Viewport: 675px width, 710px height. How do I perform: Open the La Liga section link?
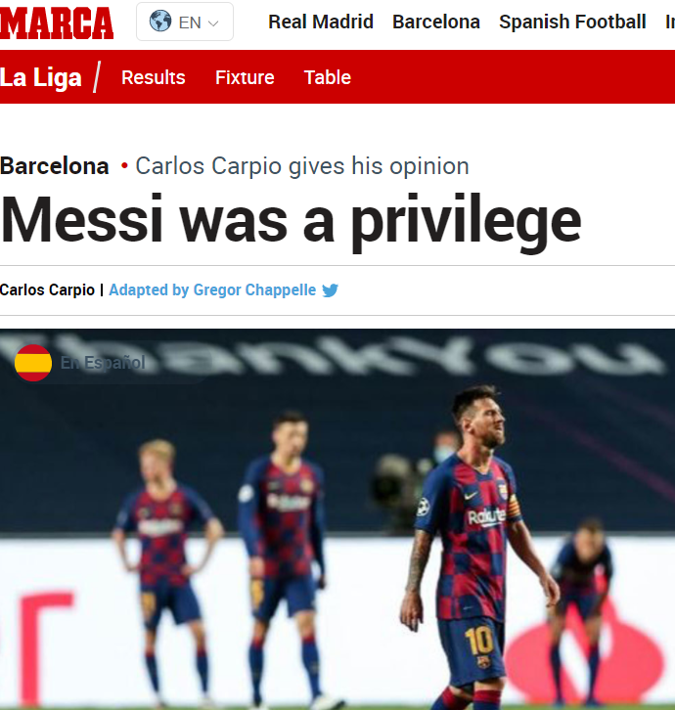pos(41,77)
